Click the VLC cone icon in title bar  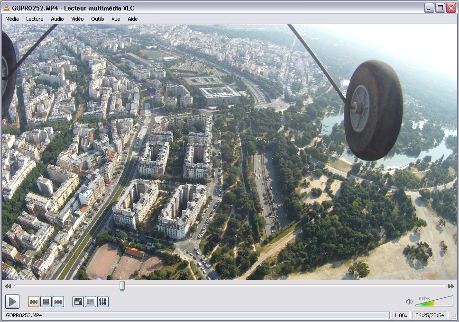click(7, 8)
